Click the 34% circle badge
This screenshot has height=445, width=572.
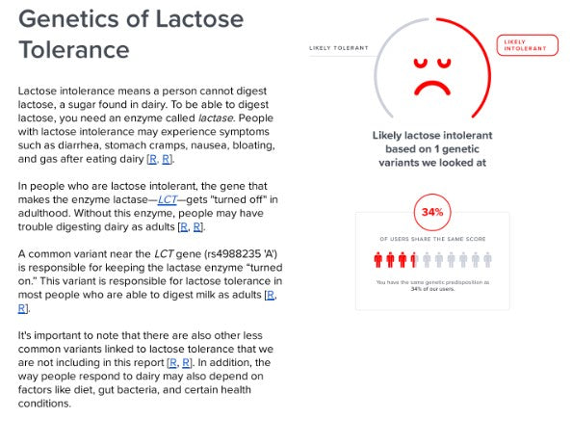point(432,212)
